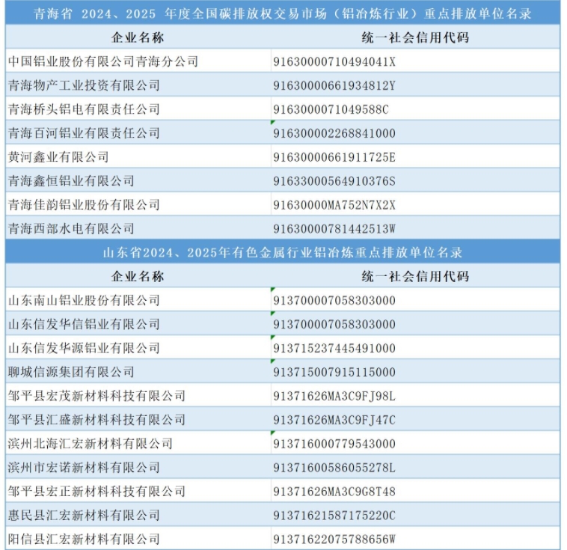Select code 91630000781442513W
This screenshot has width=567, height=550.
click(x=415, y=228)
